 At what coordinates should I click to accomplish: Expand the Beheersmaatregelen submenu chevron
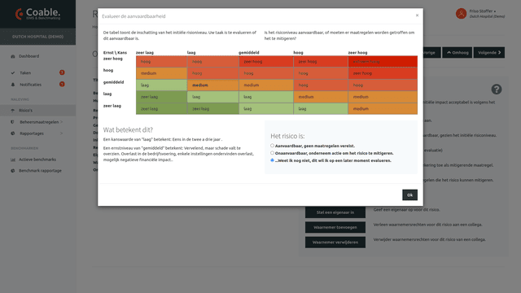click(62, 122)
